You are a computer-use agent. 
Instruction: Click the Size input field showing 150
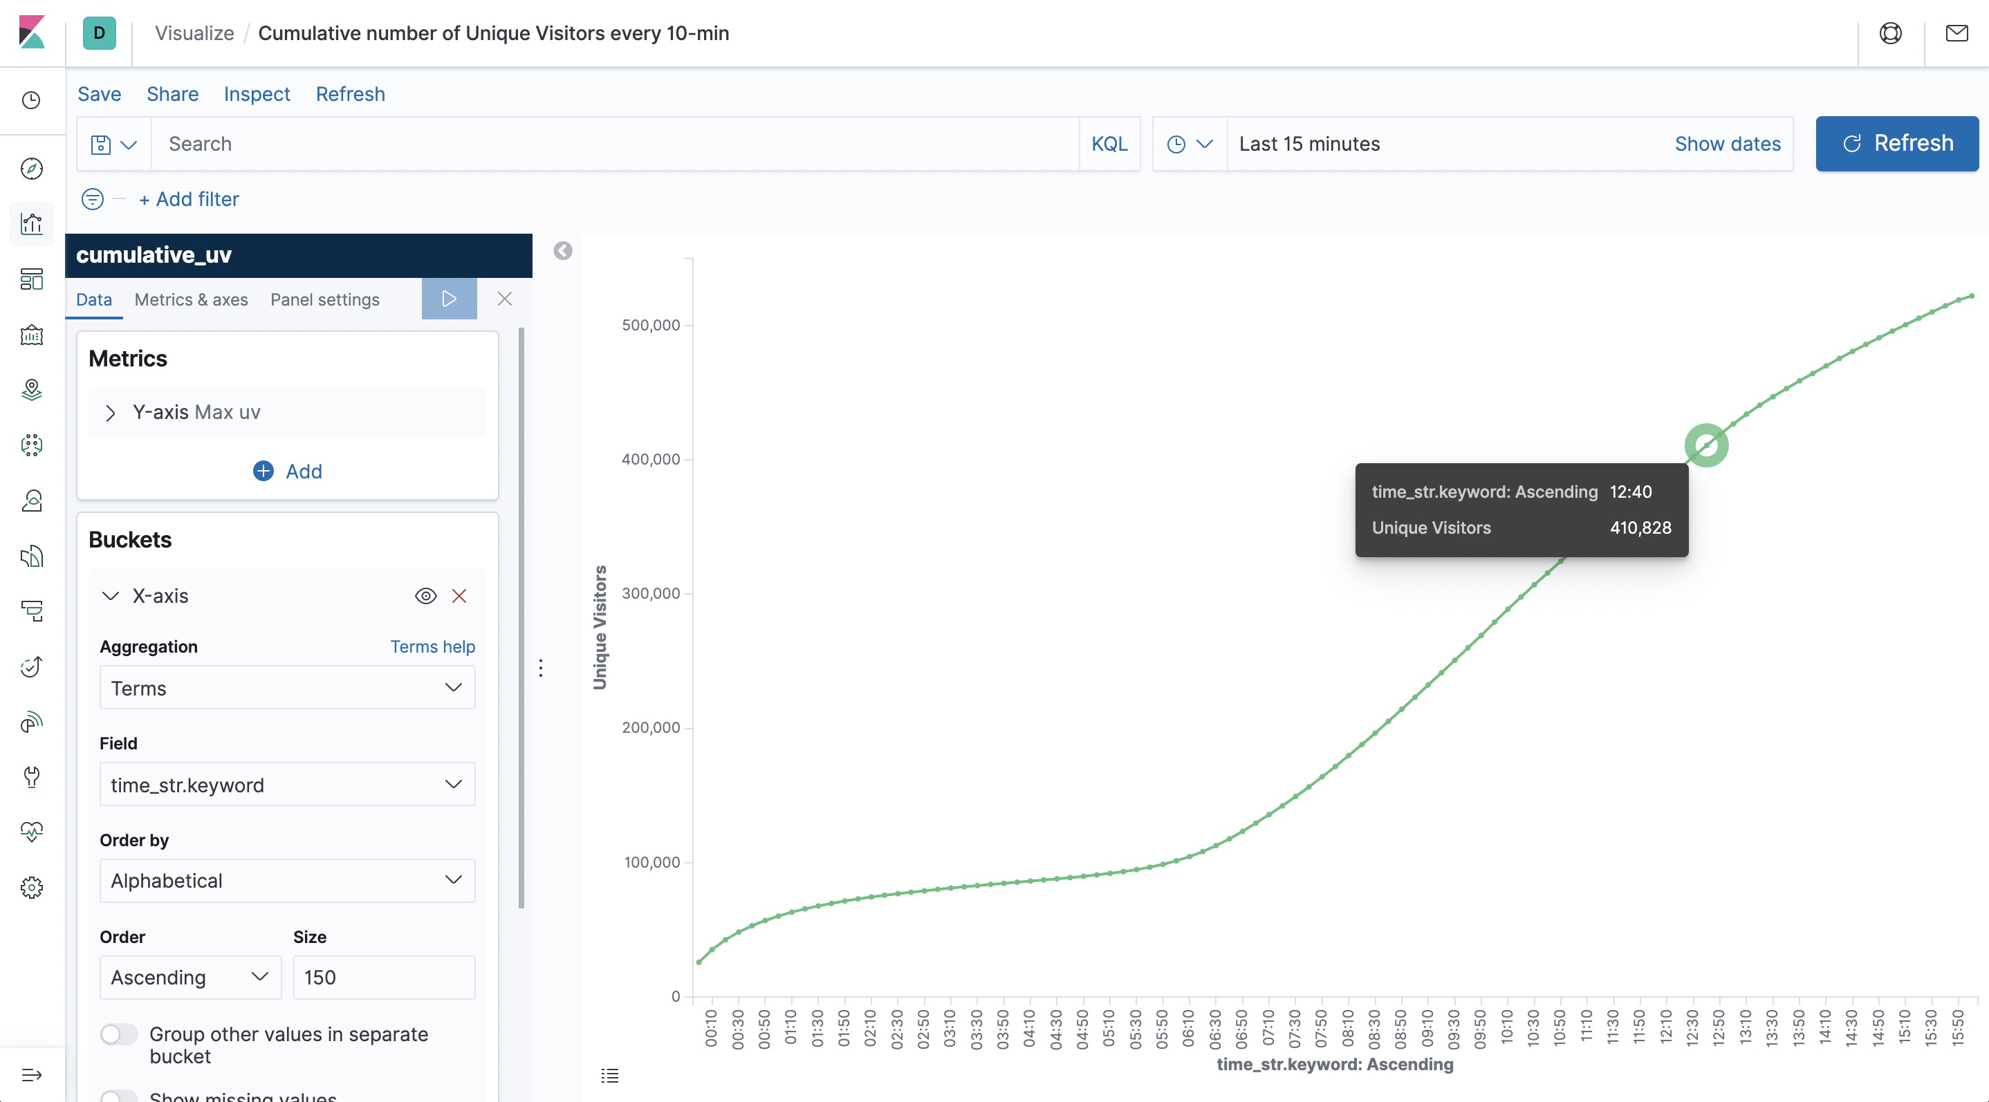pos(383,977)
